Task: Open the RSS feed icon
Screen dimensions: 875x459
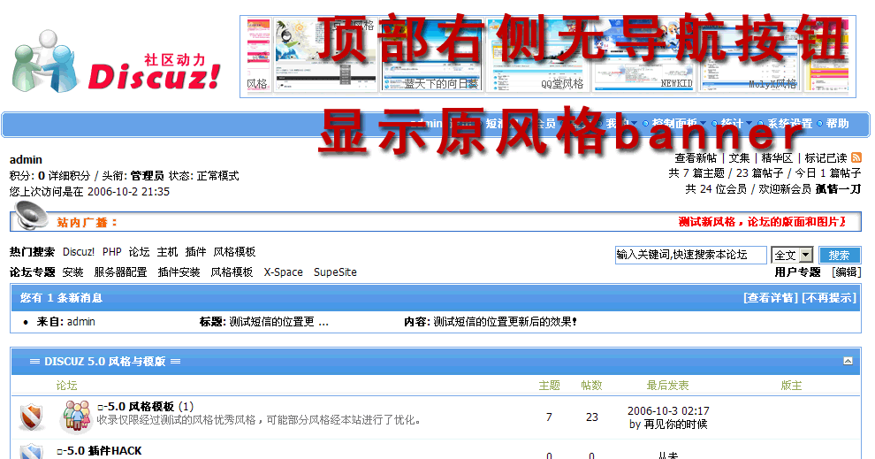Action: tap(856, 158)
